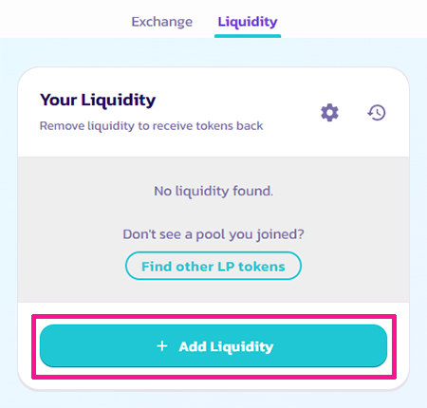This screenshot has width=427, height=408.
Task: Select the Liquidity tab
Action: pos(248,22)
